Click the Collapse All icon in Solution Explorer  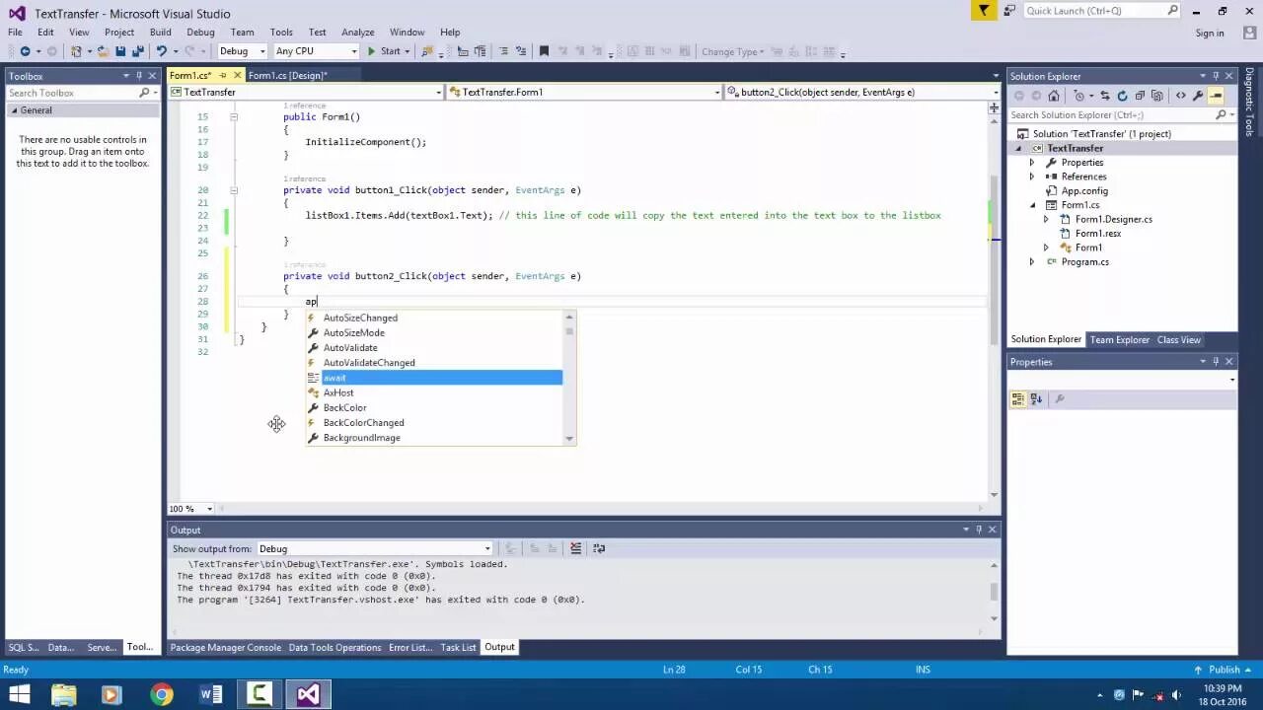(1140, 96)
